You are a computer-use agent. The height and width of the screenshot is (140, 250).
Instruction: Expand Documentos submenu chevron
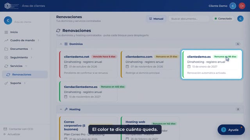point(32,49)
